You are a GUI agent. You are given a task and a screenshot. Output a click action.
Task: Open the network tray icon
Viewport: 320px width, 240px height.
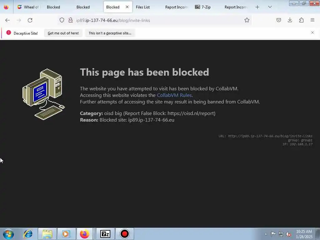(281, 234)
